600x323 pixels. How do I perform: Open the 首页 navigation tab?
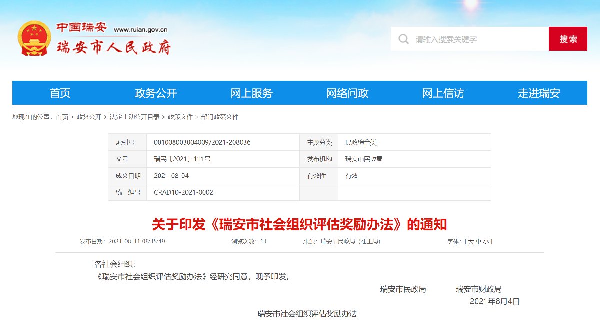click(60, 93)
